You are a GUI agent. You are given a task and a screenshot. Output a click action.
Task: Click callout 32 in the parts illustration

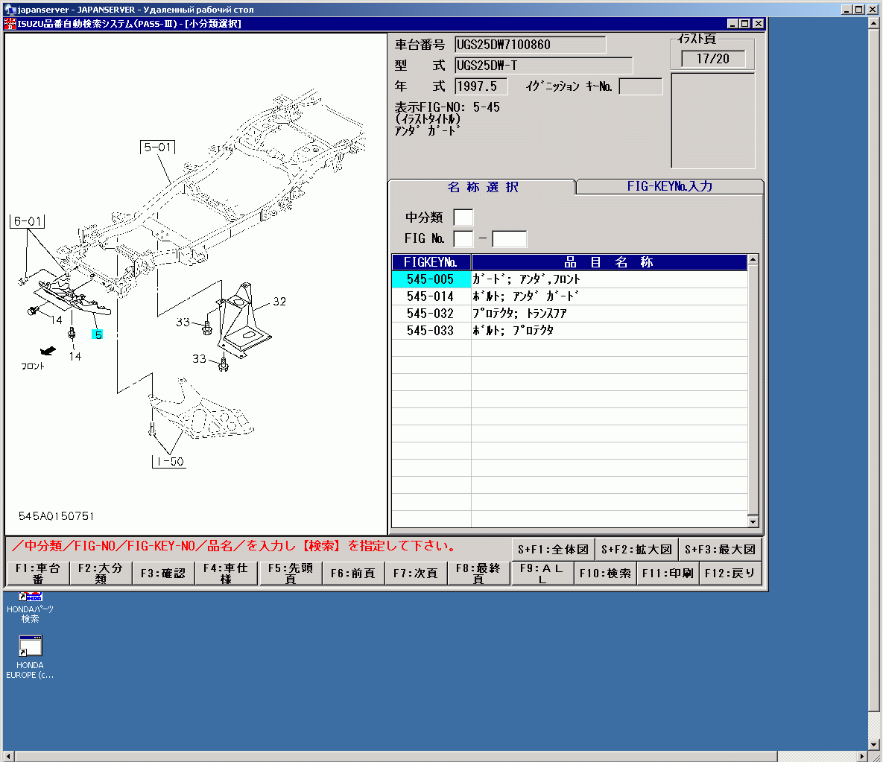[279, 302]
